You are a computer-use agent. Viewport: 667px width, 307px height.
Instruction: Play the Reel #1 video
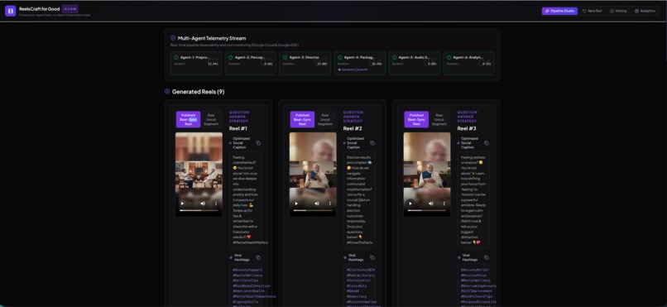(183, 204)
